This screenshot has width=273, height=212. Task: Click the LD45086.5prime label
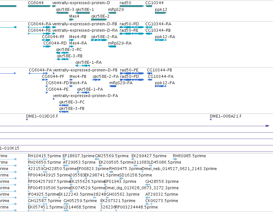[x=165, y=162]
